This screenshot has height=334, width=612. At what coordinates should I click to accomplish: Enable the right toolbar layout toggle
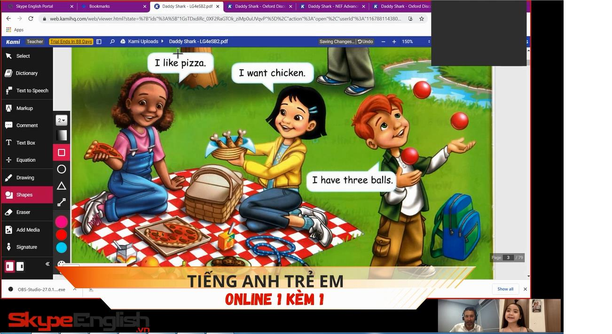click(x=20, y=266)
